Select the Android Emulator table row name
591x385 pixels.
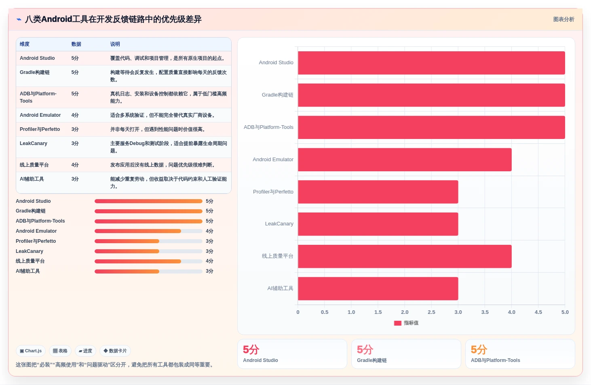[40, 115]
